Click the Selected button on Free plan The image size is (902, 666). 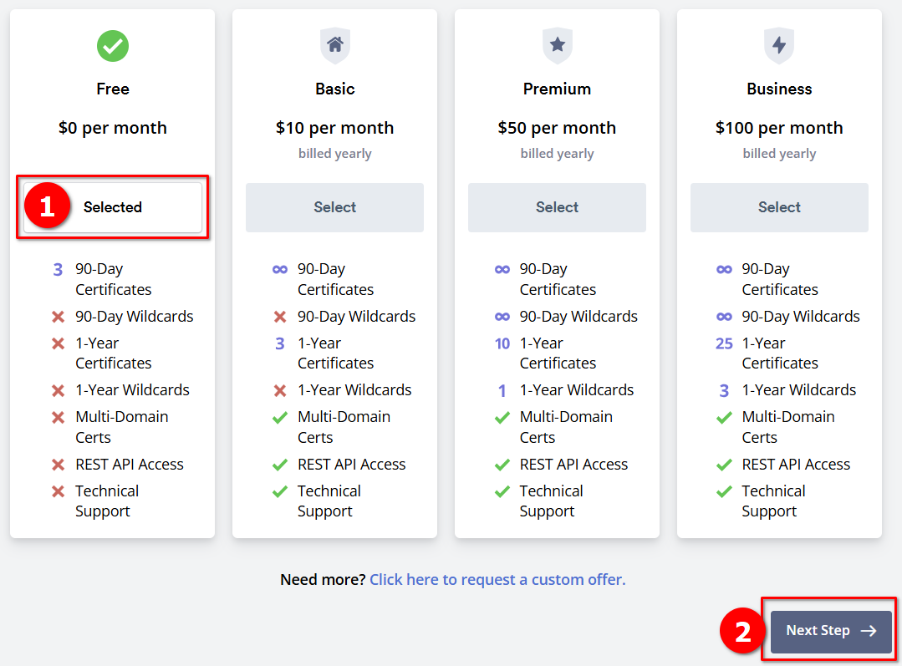coord(113,207)
